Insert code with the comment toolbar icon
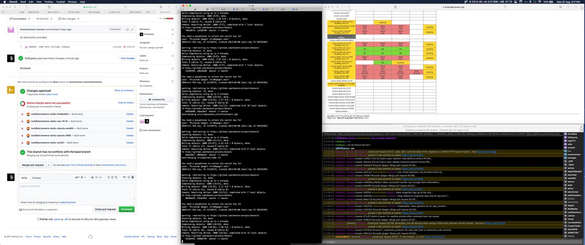Screen dimensions: 585x245 coord(97,177)
